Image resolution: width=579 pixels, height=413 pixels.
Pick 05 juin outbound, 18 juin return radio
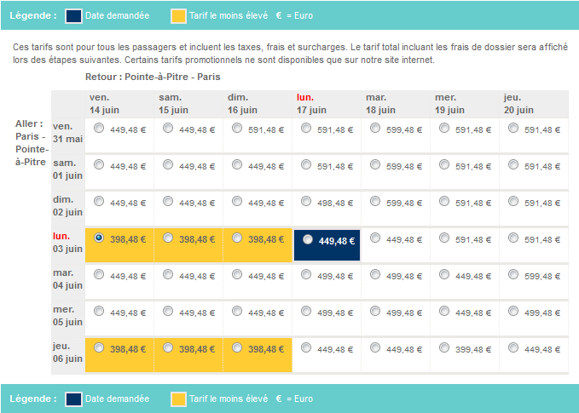[375, 311]
